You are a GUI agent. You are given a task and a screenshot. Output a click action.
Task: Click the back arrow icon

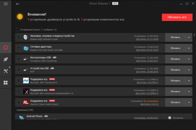coord(17,4)
